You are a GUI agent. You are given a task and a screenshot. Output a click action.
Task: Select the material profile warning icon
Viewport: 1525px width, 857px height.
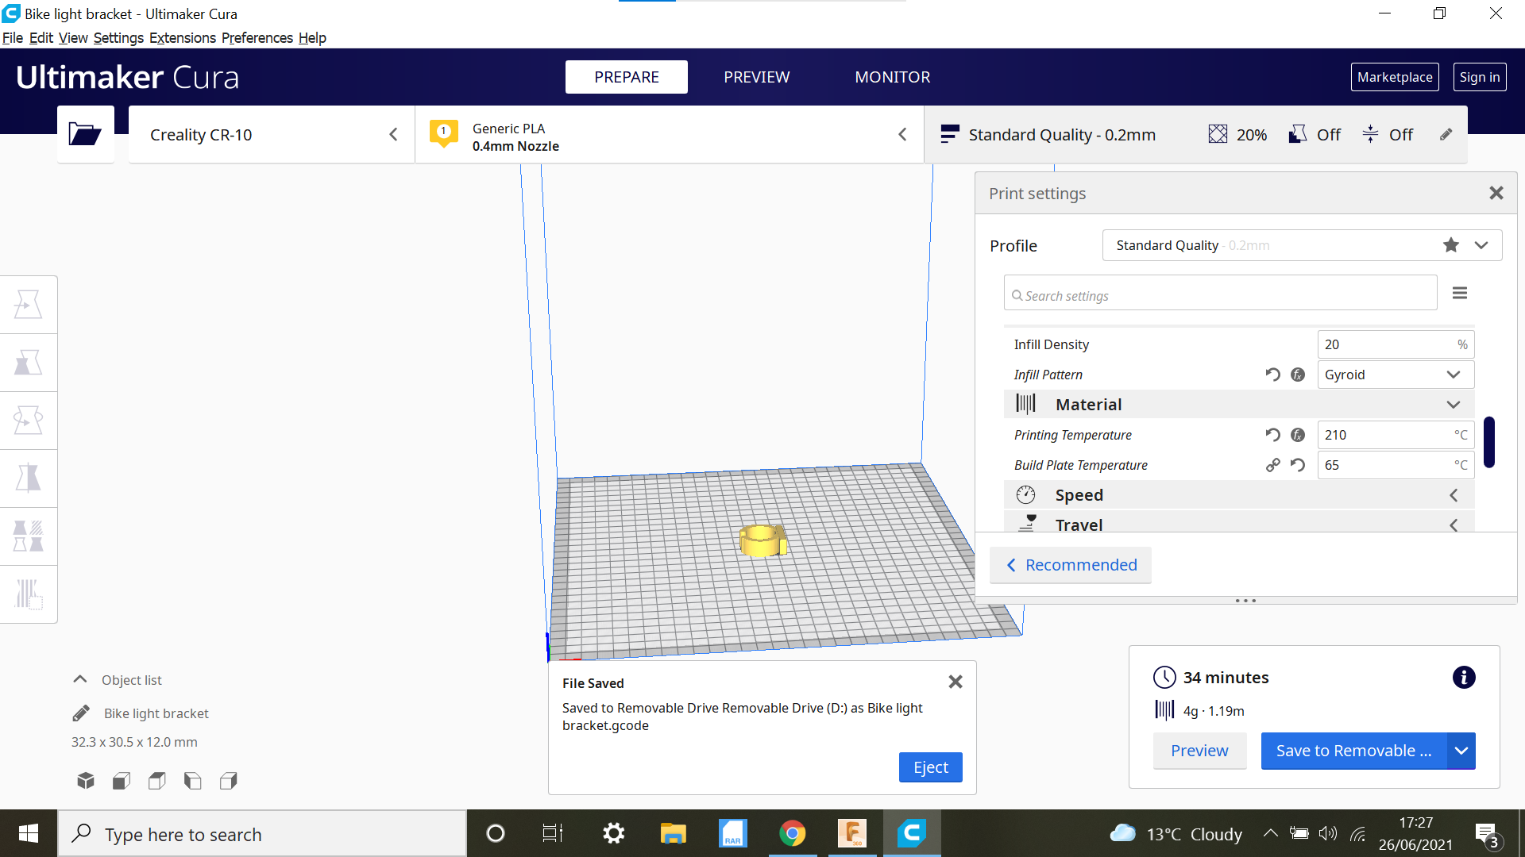click(x=442, y=134)
